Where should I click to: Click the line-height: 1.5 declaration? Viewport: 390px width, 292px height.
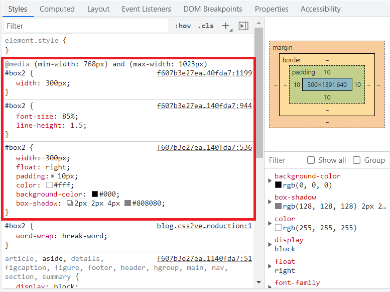(x=51, y=125)
